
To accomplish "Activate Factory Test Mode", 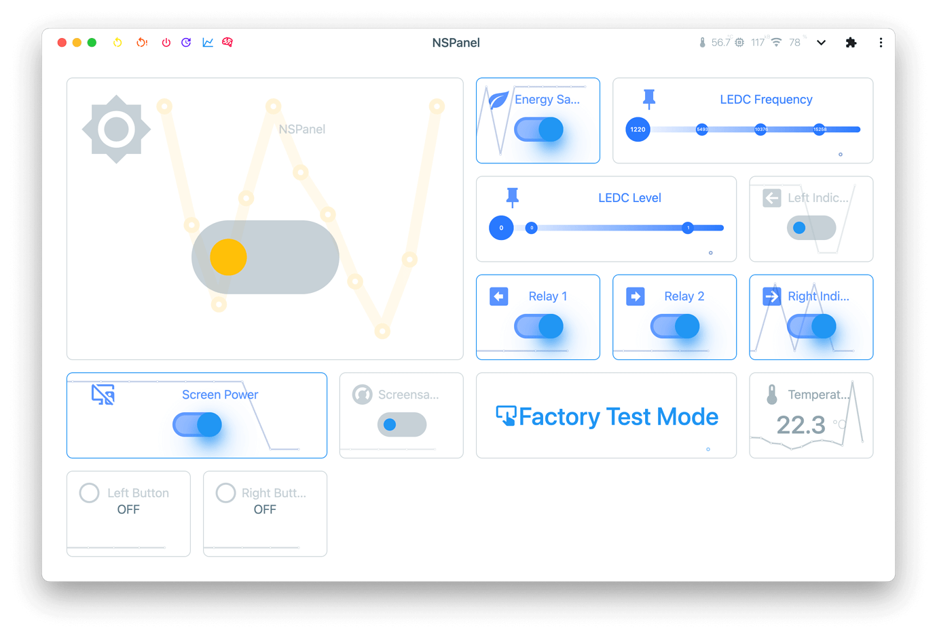I will click(x=606, y=416).
